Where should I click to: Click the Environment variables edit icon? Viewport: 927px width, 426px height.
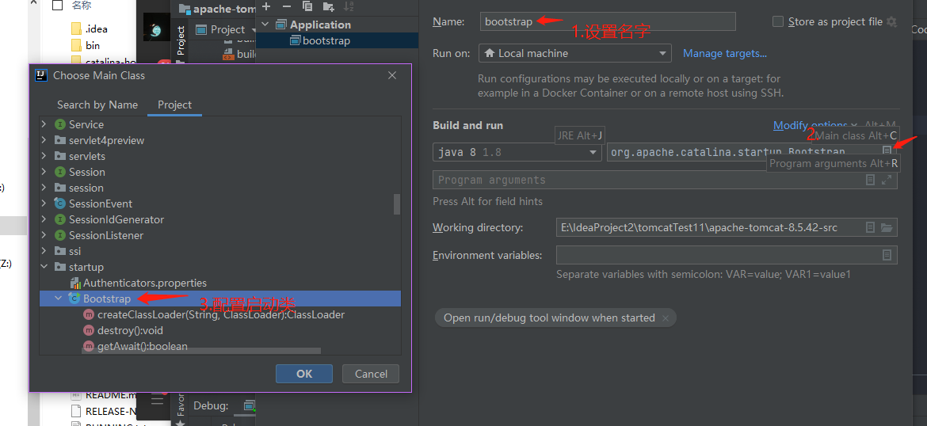(x=887, y=255)
